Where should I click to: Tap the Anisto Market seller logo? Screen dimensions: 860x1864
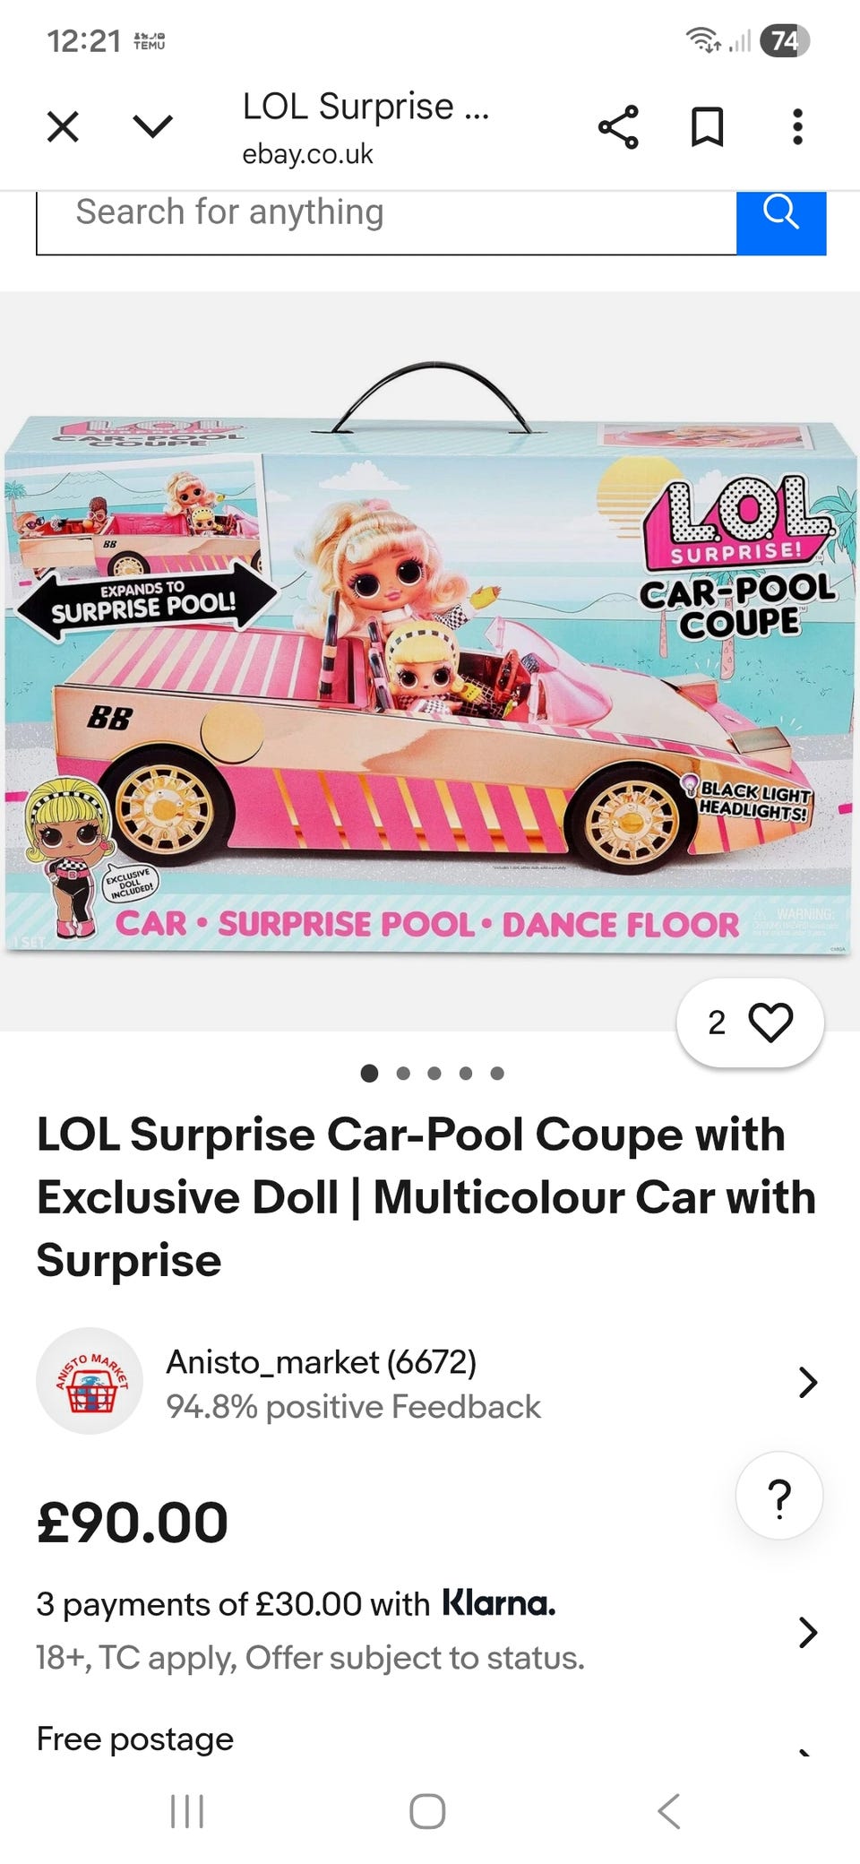click(90, 1381)
